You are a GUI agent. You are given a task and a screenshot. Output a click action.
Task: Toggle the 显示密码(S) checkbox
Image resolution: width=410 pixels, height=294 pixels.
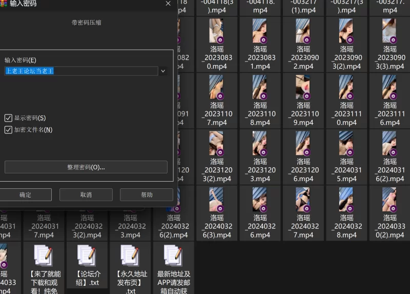pyautogui.click(x=8, y=118)
